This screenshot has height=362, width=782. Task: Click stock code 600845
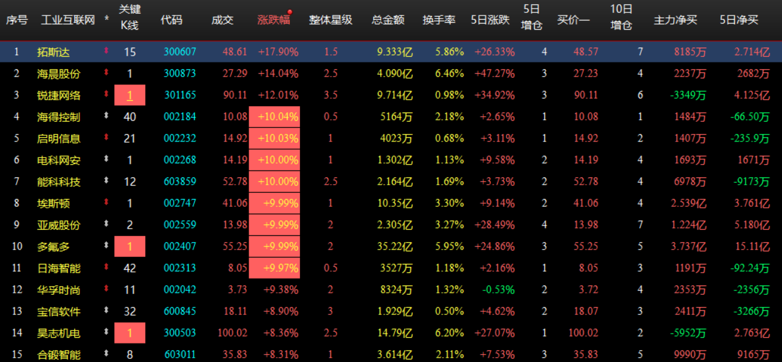point(180,311)
